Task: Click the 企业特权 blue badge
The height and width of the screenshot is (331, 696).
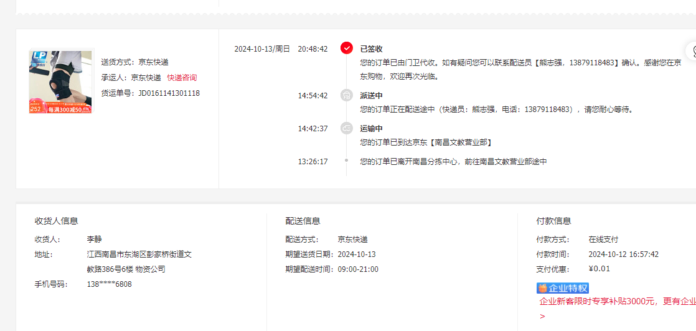Action: tap(562, 288)
